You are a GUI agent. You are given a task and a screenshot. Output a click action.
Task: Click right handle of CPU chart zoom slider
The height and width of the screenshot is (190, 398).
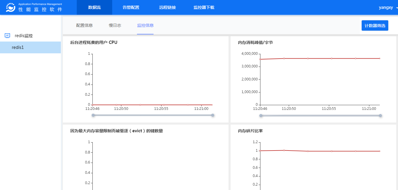(213, 115)
